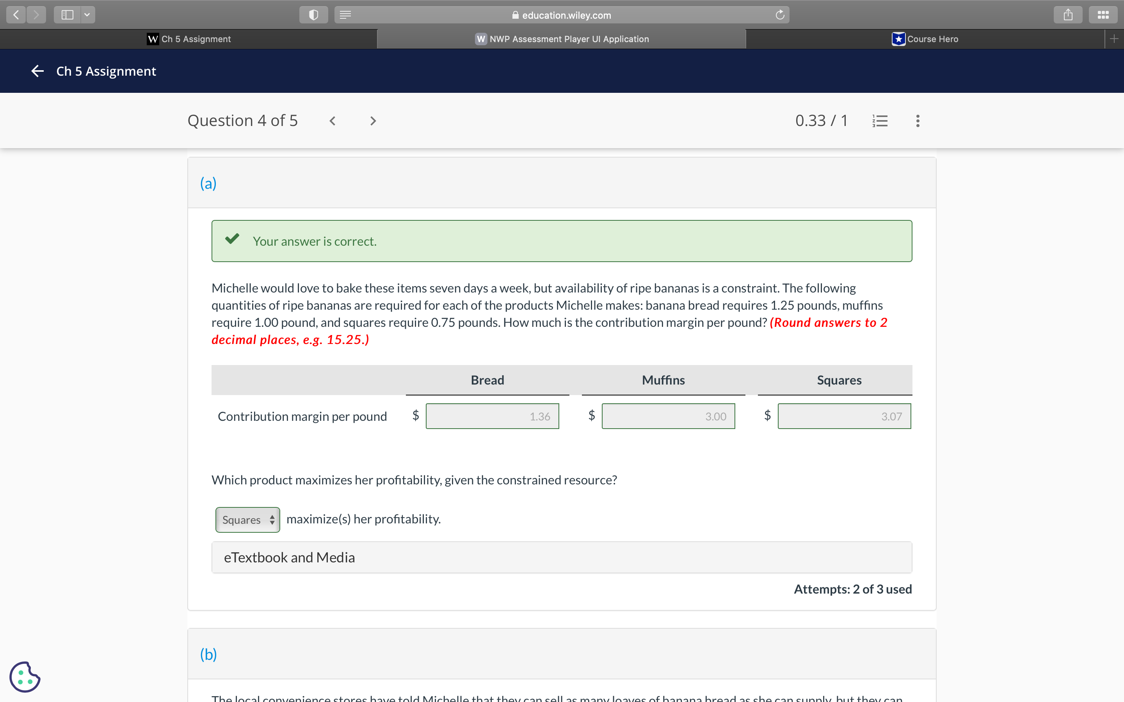The height and width of the screenshot is (702, 1124).
Task: Select the back navigation arrow in Safari toolbar
Action: click(x=15, y=14)
